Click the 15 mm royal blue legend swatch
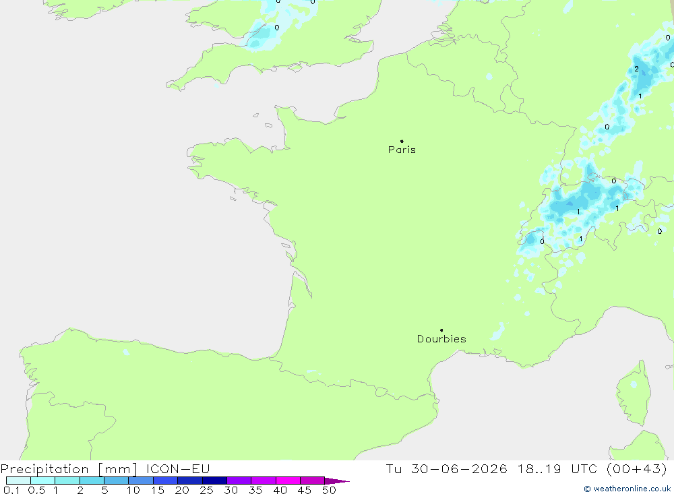674x494 pixels. click(165, 481)
